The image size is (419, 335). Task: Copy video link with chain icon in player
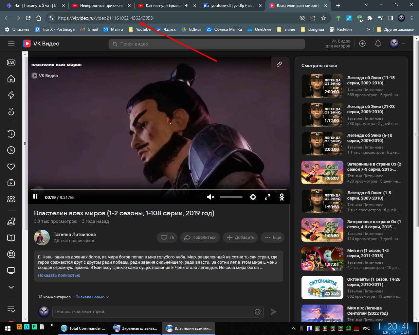point(279,64)
